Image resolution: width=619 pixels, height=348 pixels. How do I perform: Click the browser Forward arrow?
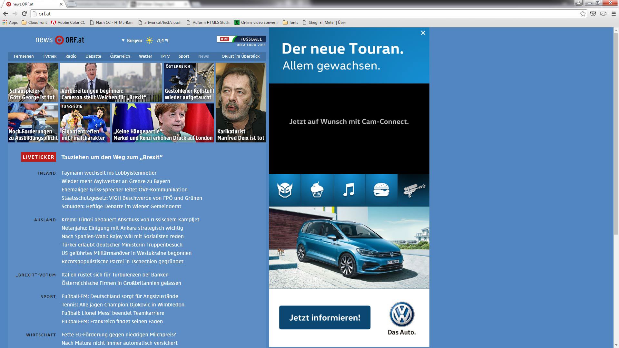(15, 14)
